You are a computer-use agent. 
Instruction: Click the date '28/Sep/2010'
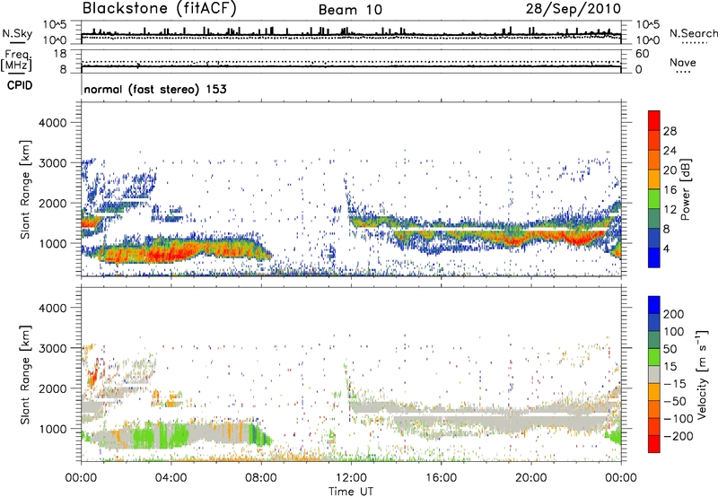coord(573,9)
